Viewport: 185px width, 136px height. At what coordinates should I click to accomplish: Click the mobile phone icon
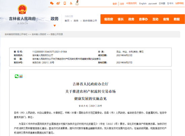[x=65, y=3]
